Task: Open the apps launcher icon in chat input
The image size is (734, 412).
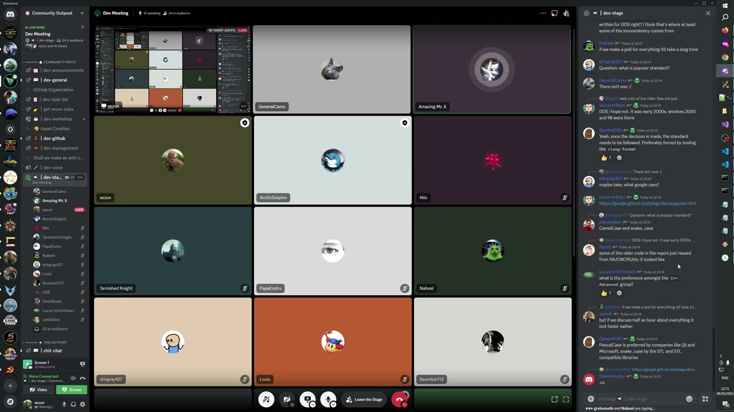Action: point(705,399)
